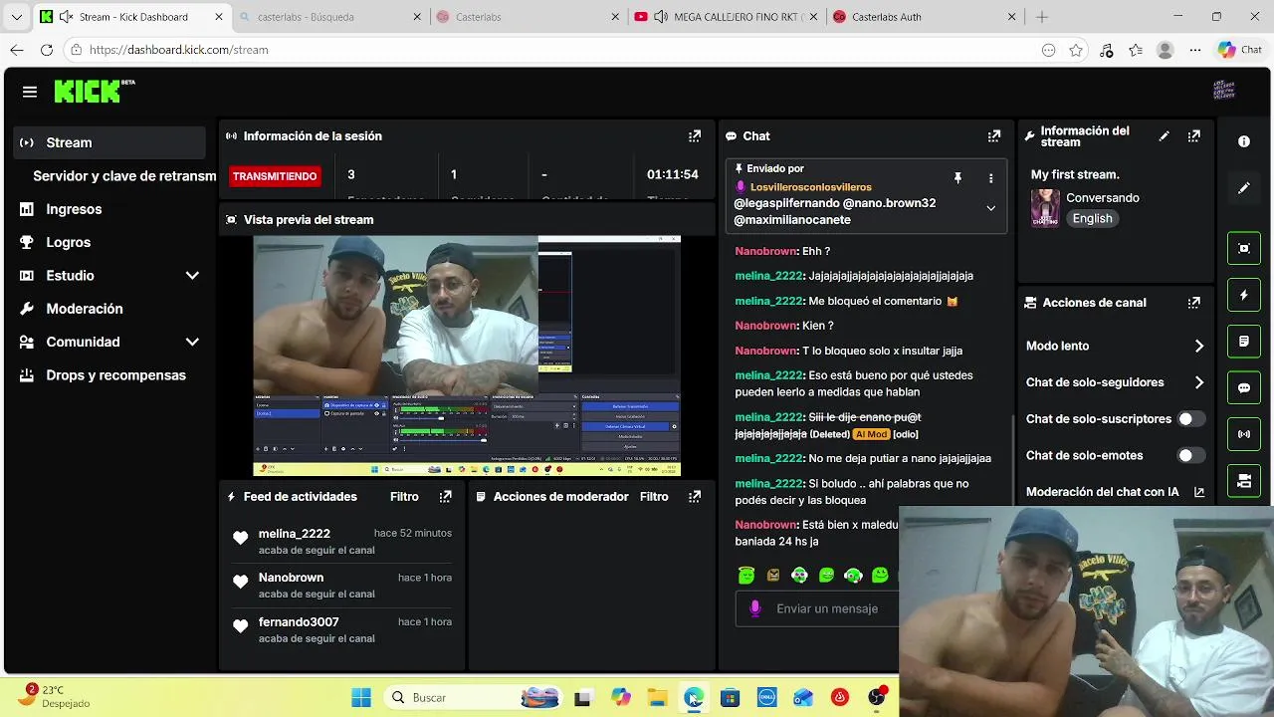Click the lightning bolt widget icon
Viewport: 1274px width, 717px height.
click(1244, 295)
